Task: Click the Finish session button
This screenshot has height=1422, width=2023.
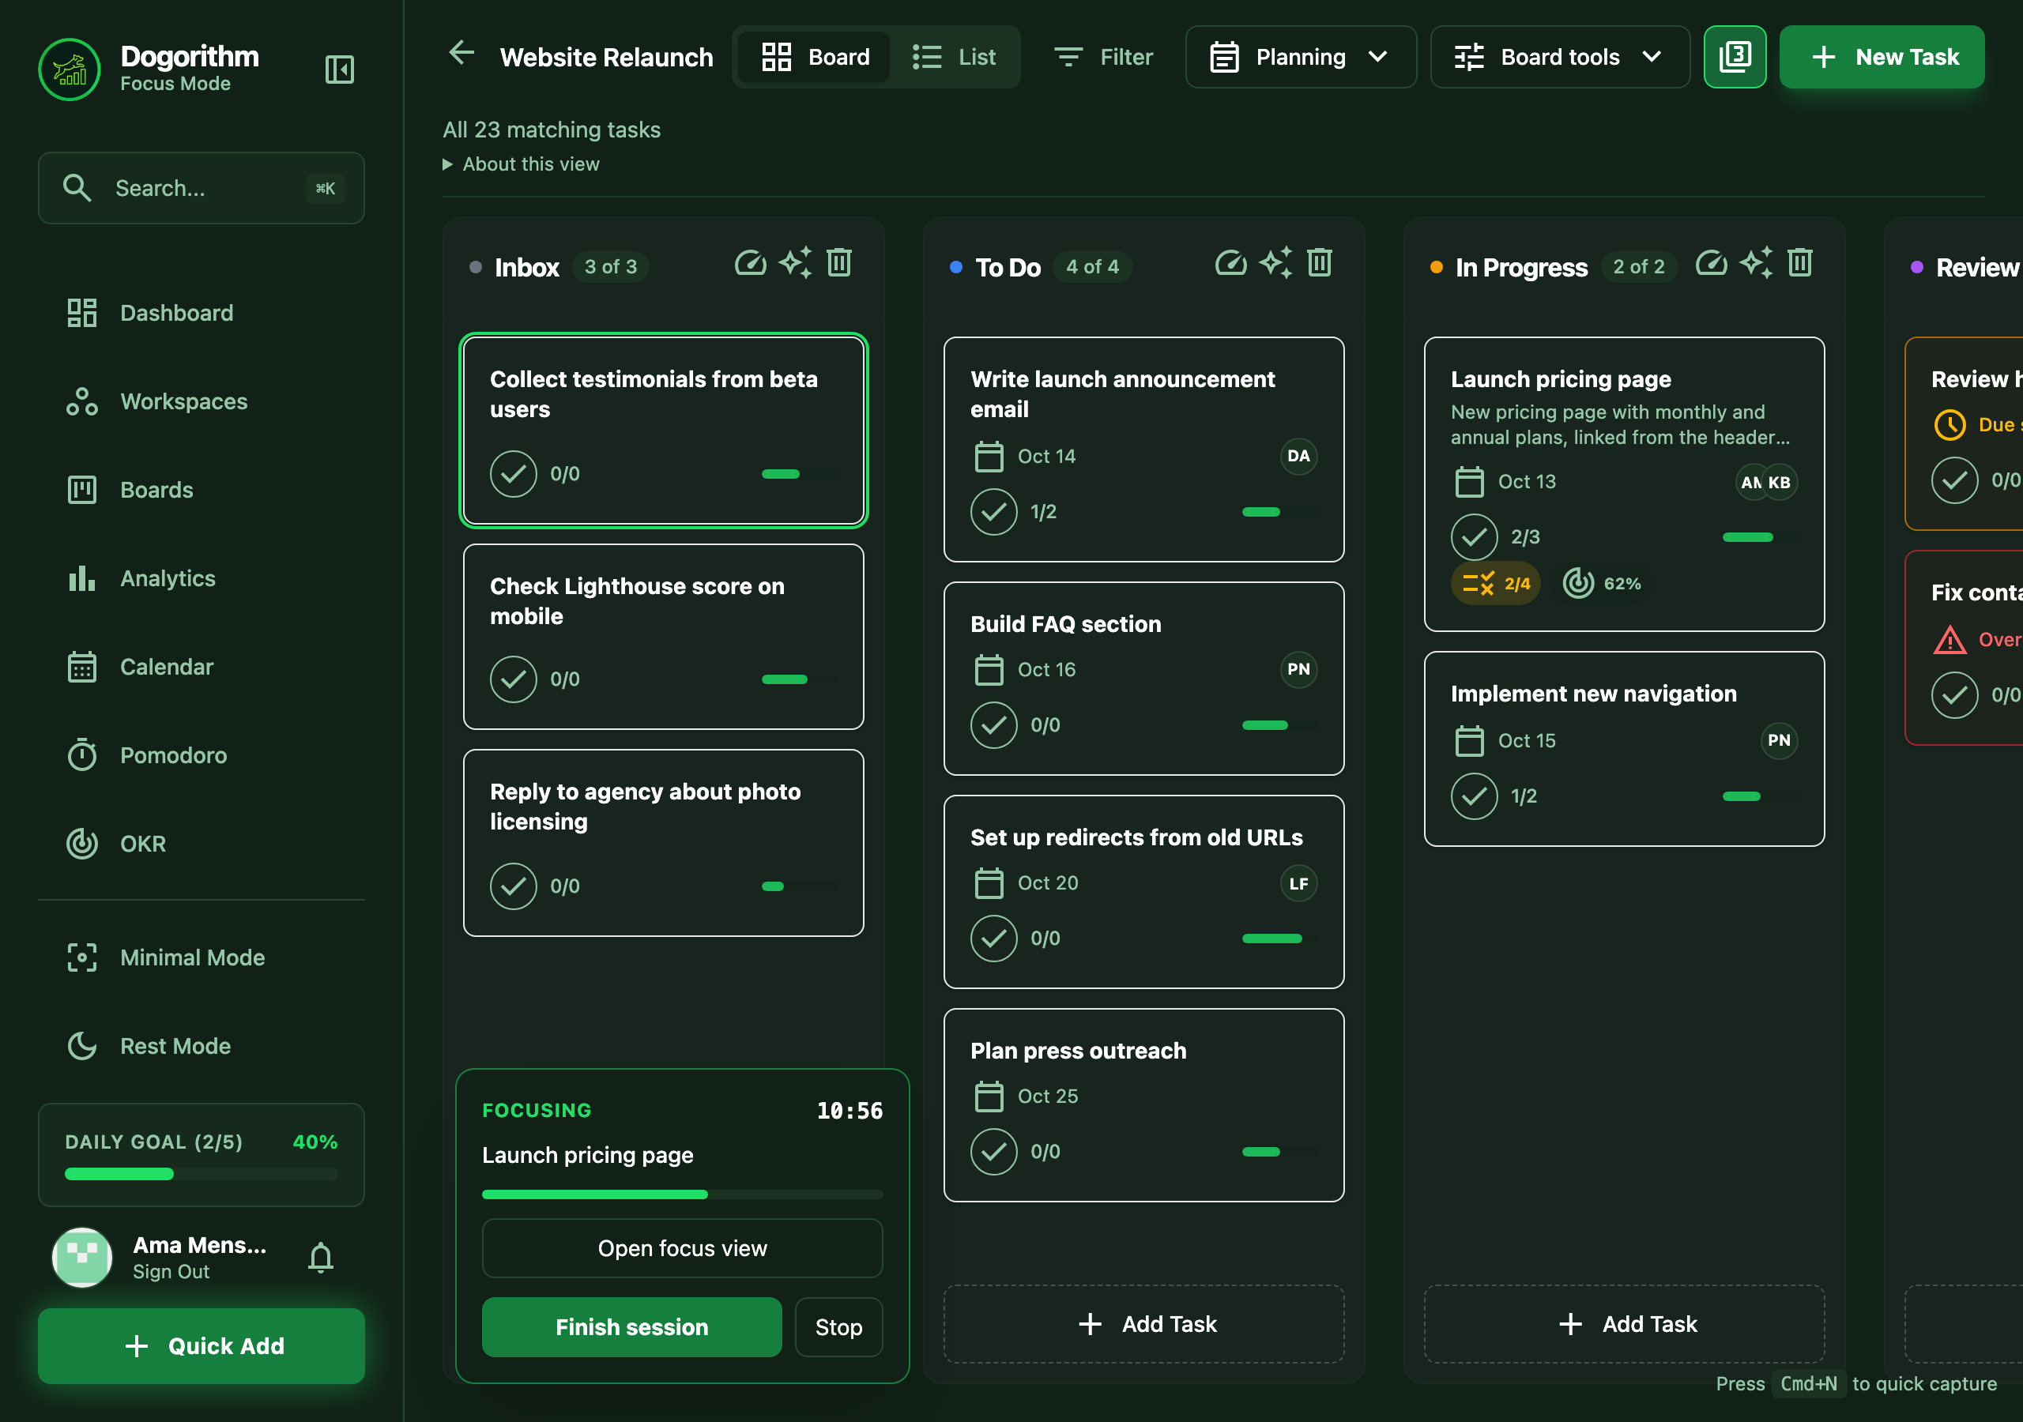Action: pyautogui.click(x=631, y=1327)
